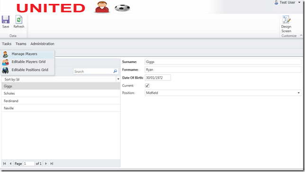Click the Refresh page icon

[x=18, y=19]
